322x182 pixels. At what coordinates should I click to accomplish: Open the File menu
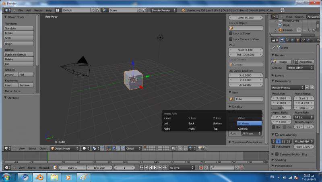click(x=21, y=10)
